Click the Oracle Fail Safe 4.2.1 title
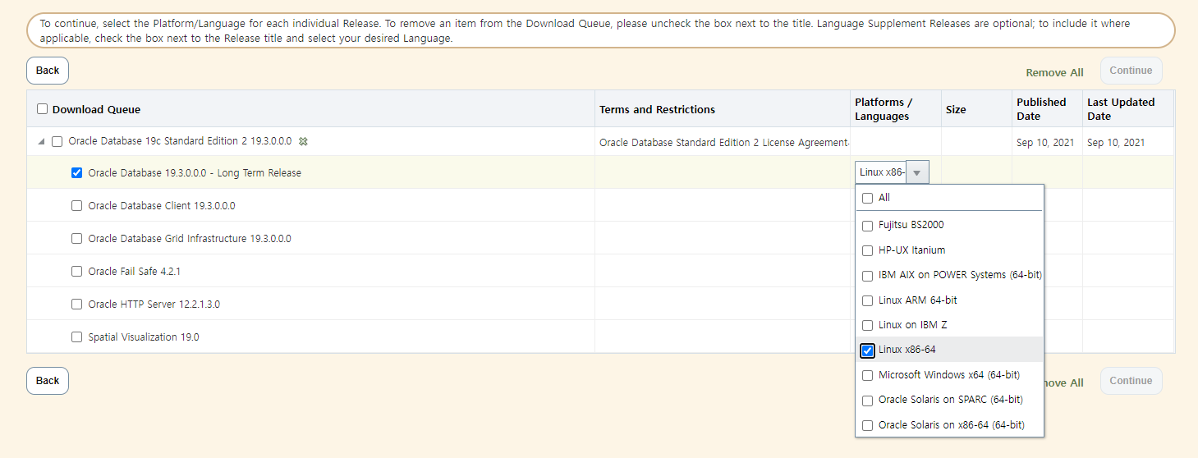Screen dimensions: 1198x458 tap(134, 272)
